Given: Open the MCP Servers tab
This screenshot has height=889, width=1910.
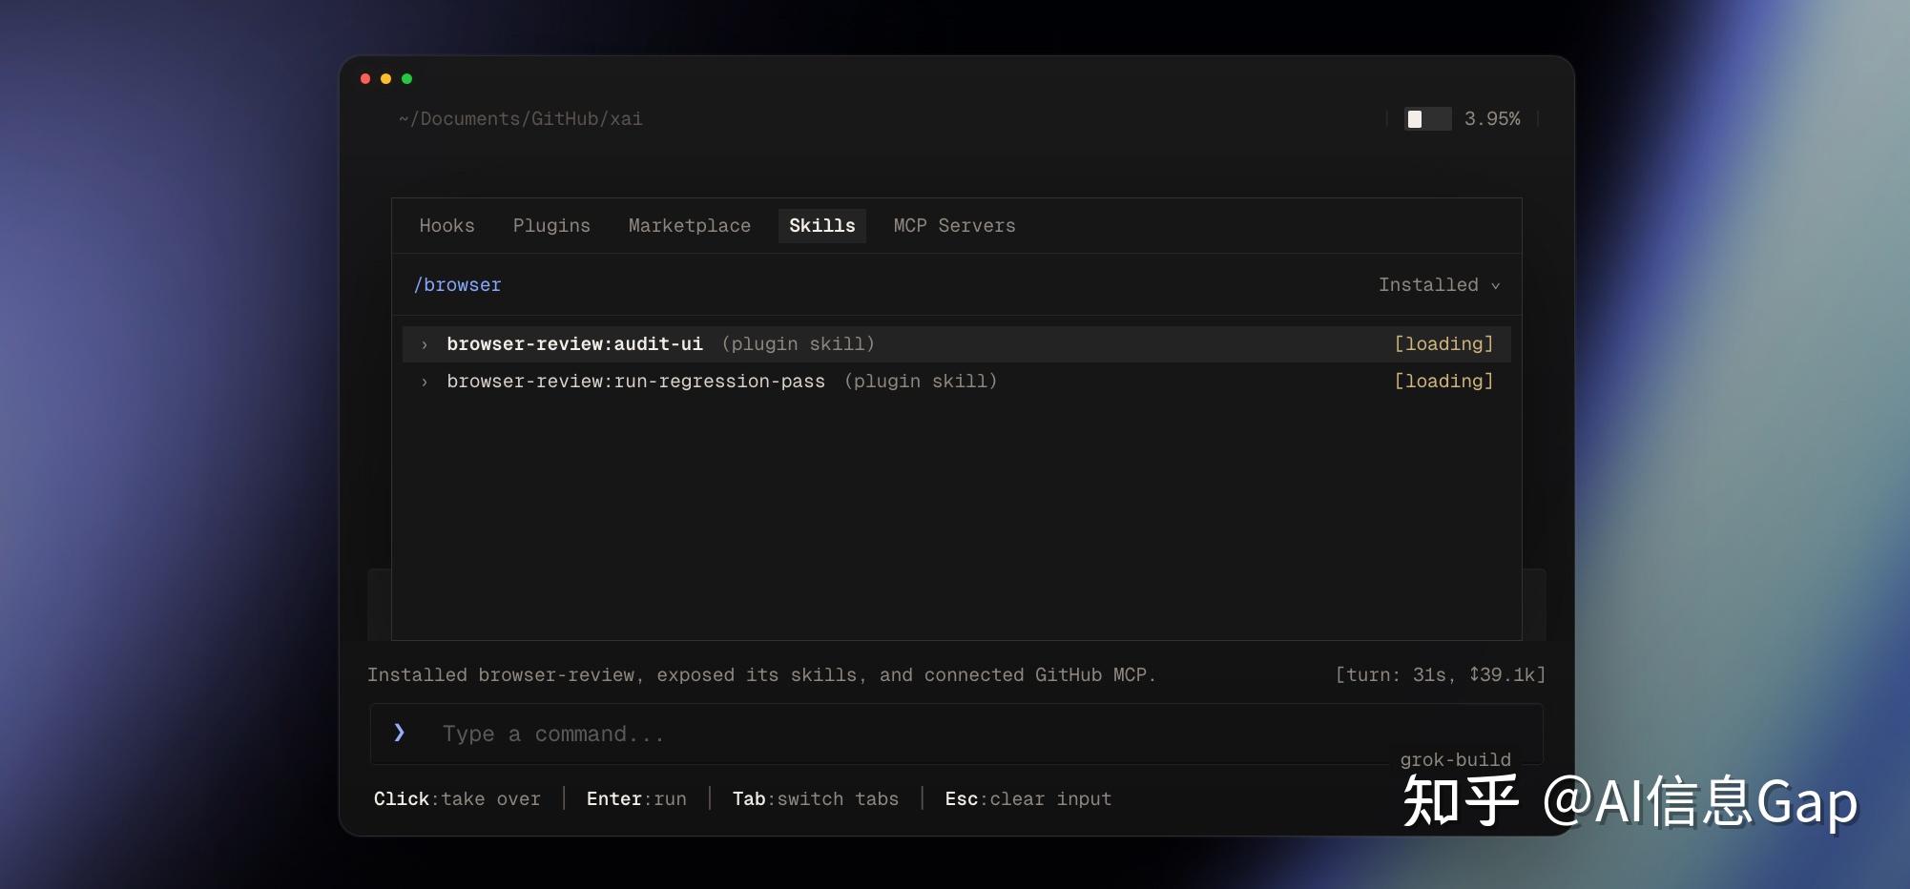Looking at the screenshot, I should (x=954, y=226).
